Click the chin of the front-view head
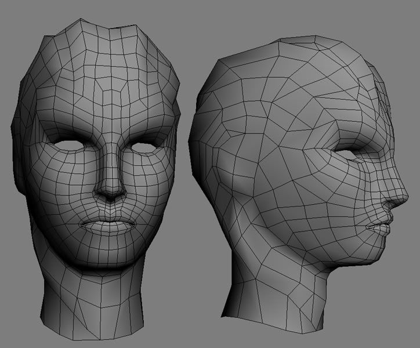Viewport: 420px width, 348px height. click(108, 255)
